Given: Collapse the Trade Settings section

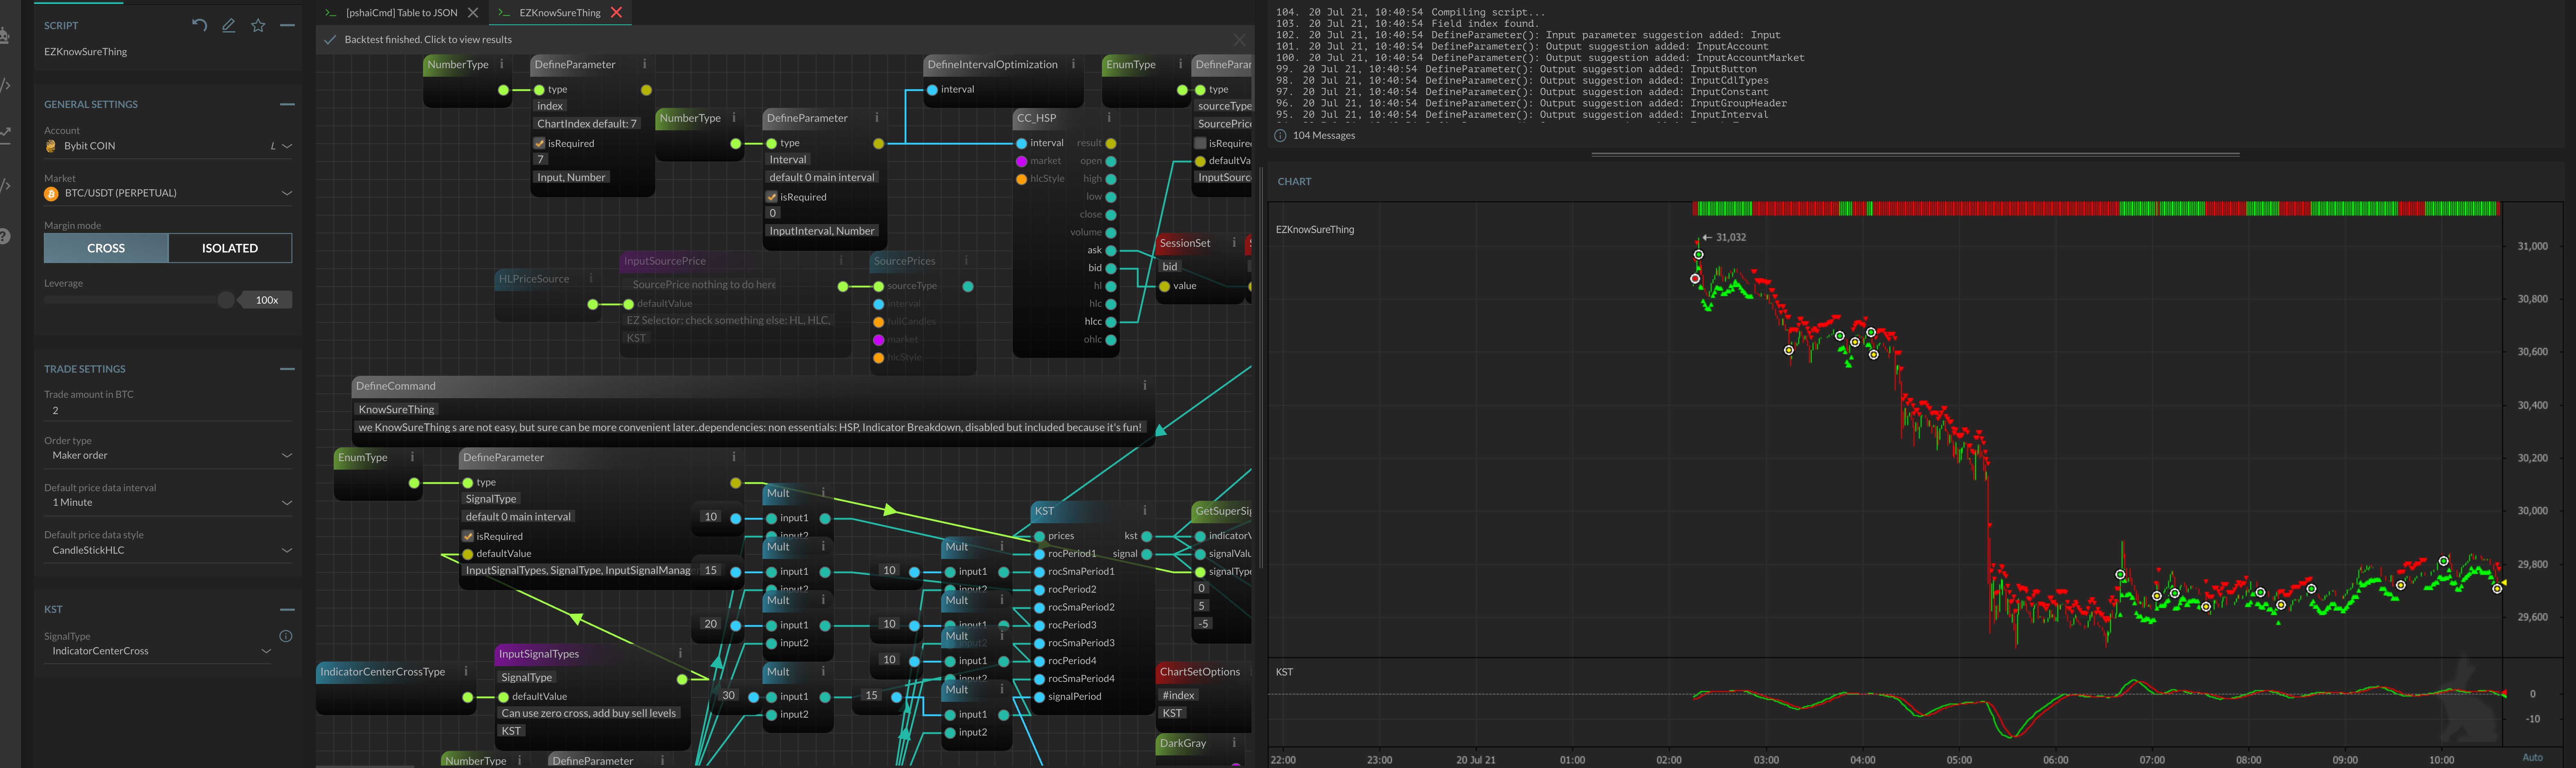Looking at the screenshot, I should click(x=287, y=369).
